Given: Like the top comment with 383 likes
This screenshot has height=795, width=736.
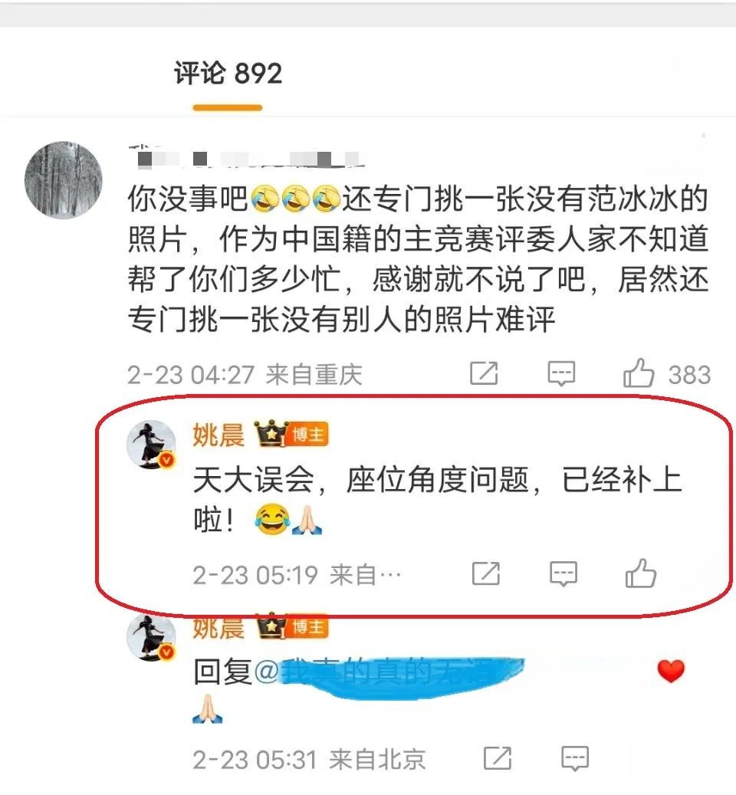Looking at the screenshot, I should (639, 373).
